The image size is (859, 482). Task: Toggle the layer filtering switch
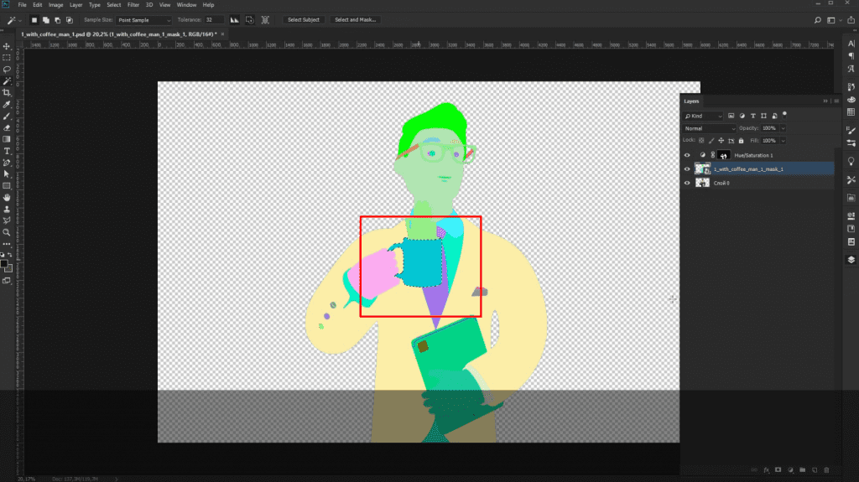[x=784, y=115]
